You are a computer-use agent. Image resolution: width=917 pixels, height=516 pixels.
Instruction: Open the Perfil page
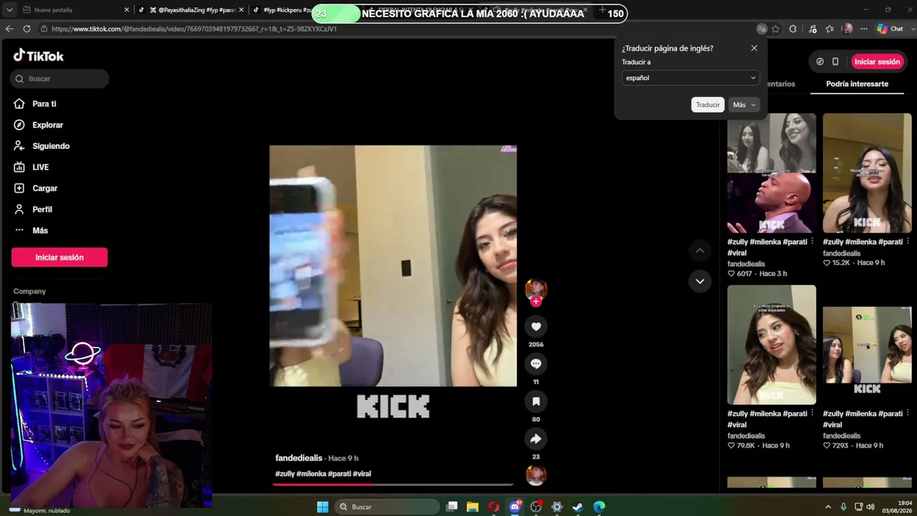point(33,209)
